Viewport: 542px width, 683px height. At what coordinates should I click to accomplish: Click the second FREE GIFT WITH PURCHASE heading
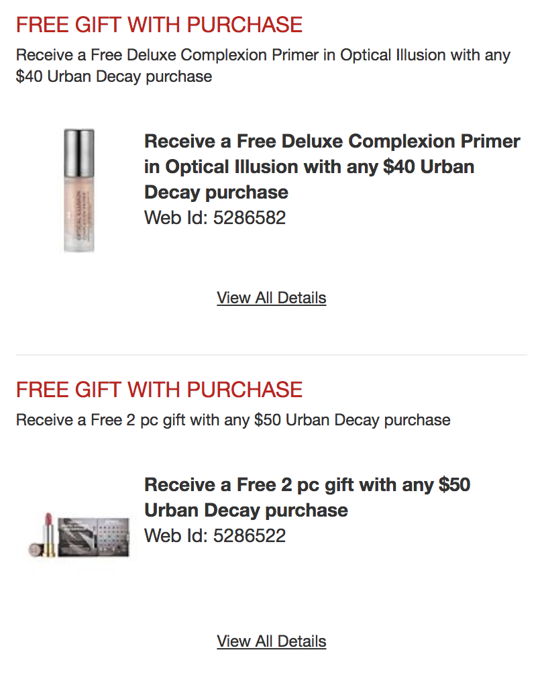coord(159,389)
